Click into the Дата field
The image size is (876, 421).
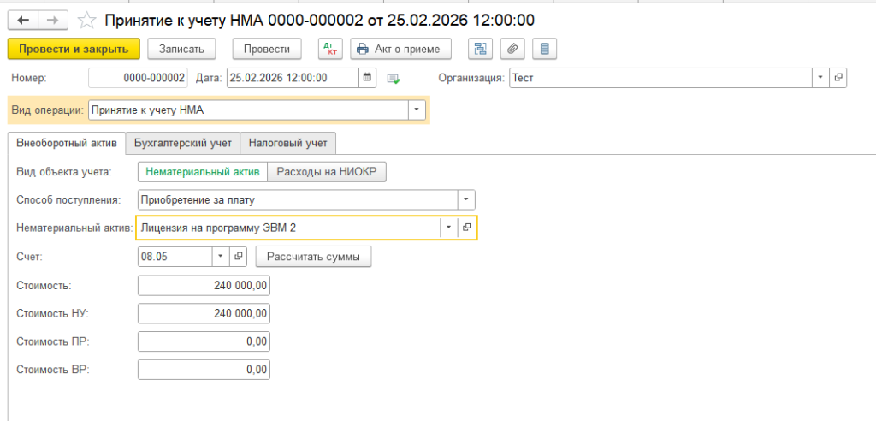pos(293,78)
